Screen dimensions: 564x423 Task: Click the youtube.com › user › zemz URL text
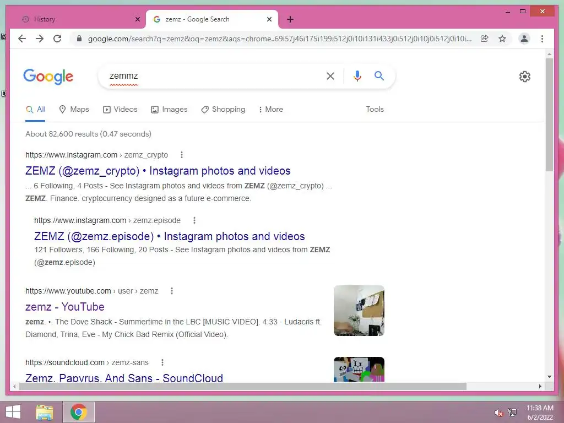click(x=92, y=291)
